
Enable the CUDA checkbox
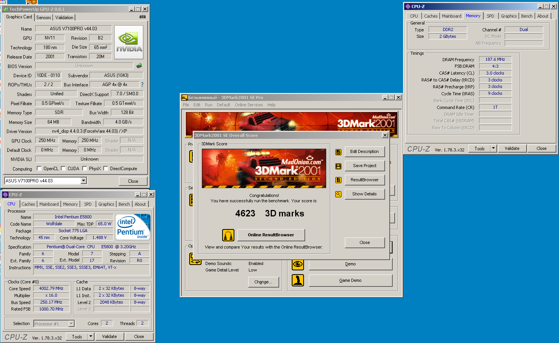(63, 169)
